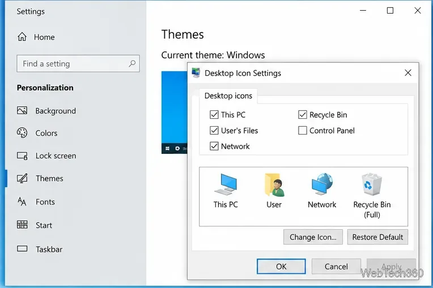Click the Lock screen icon in sidebar
The image size is (433, 288).
22,156
